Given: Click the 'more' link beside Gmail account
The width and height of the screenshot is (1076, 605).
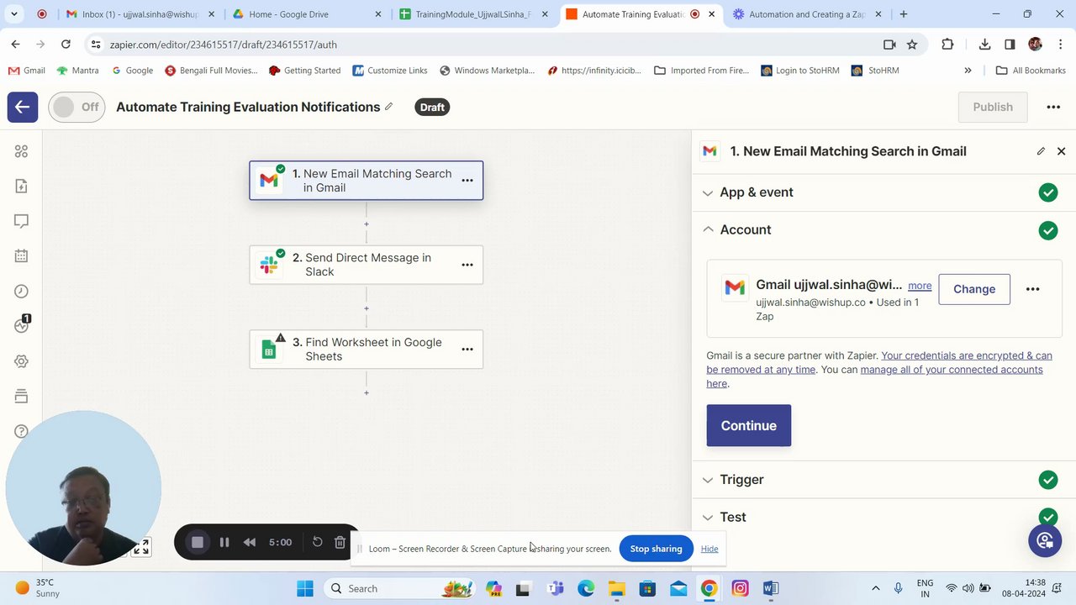Looking at the screenshot, I should [920, 286].
